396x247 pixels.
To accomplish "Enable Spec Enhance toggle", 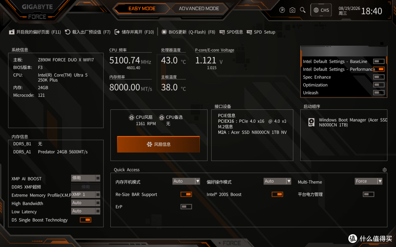I will pyautogui.click(x=379, y=77).
